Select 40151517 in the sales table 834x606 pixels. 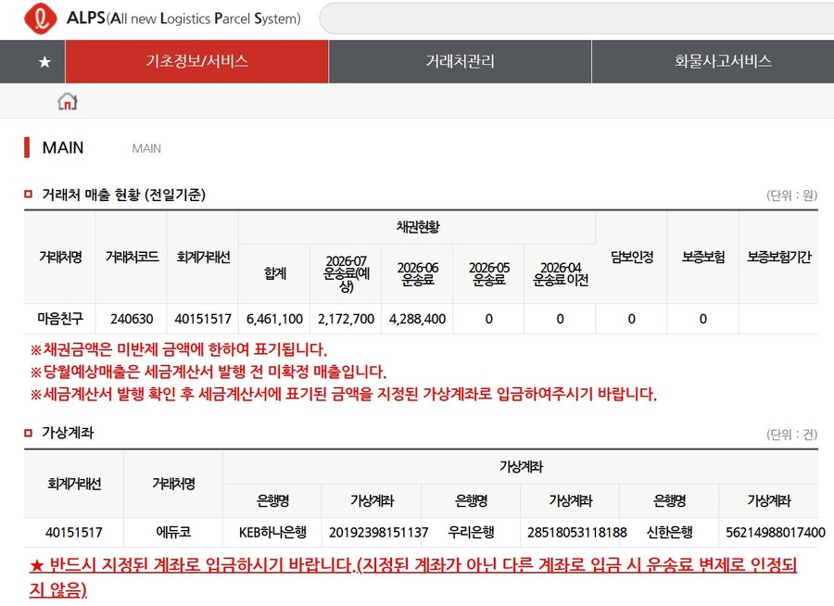click(x=203, y=319)
